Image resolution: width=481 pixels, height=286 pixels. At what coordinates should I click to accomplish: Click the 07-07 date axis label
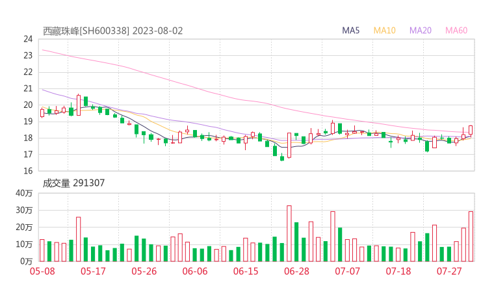coord(347,271)
